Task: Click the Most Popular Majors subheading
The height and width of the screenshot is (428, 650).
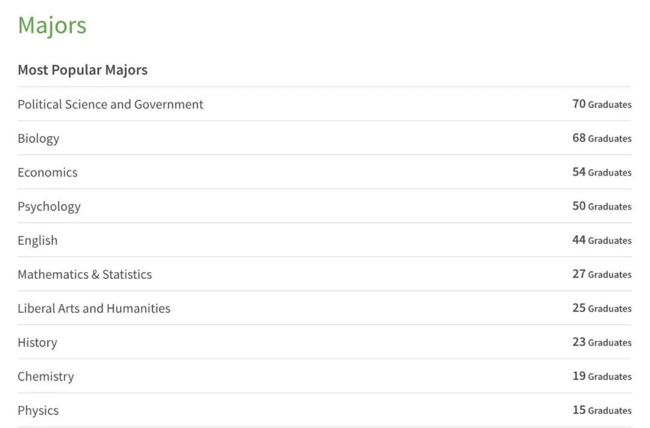Action: pyautogui.click(x=82, y=70)
